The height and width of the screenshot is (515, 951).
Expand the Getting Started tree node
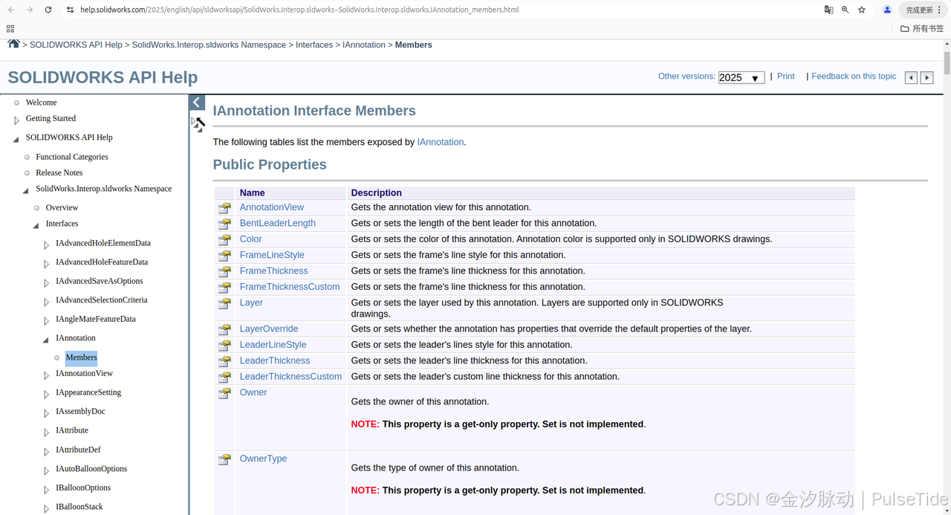click(x=16, y=120)
